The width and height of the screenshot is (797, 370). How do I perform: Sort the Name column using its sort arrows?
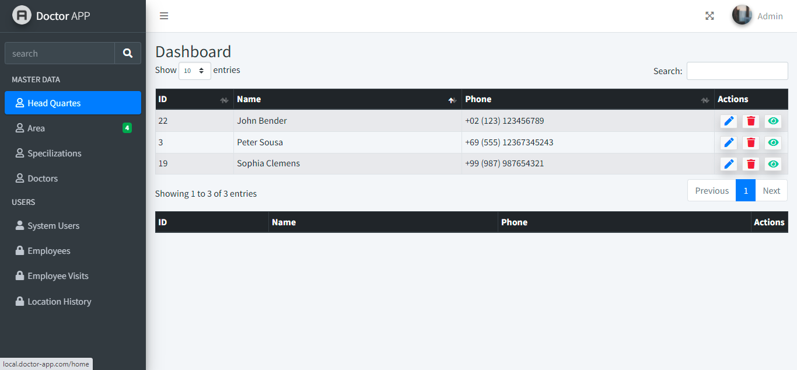point(452,100)
